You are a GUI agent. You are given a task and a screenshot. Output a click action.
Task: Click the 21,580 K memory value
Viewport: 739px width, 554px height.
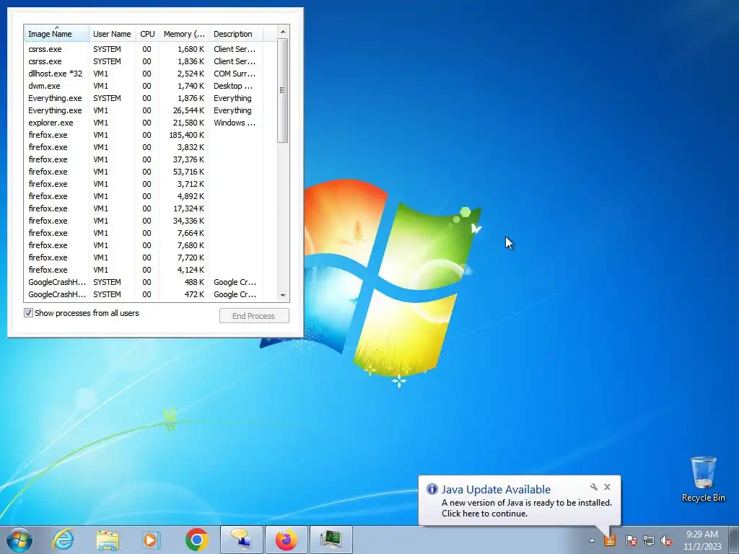point(188,123)
